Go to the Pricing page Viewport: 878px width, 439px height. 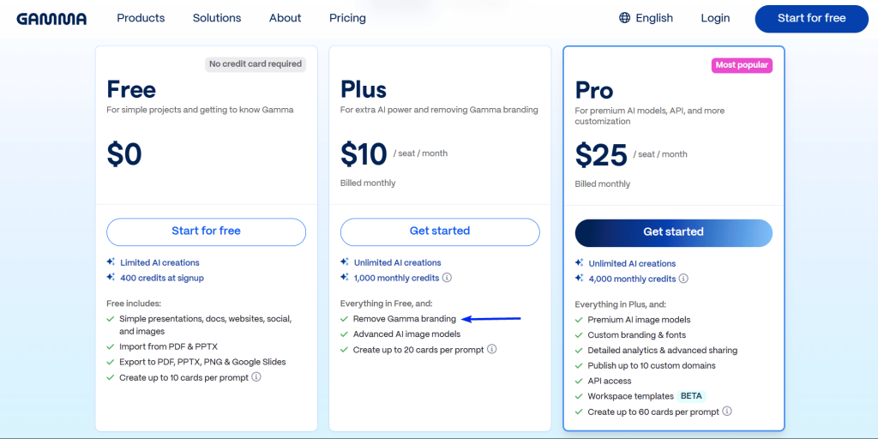coord(347,18)
